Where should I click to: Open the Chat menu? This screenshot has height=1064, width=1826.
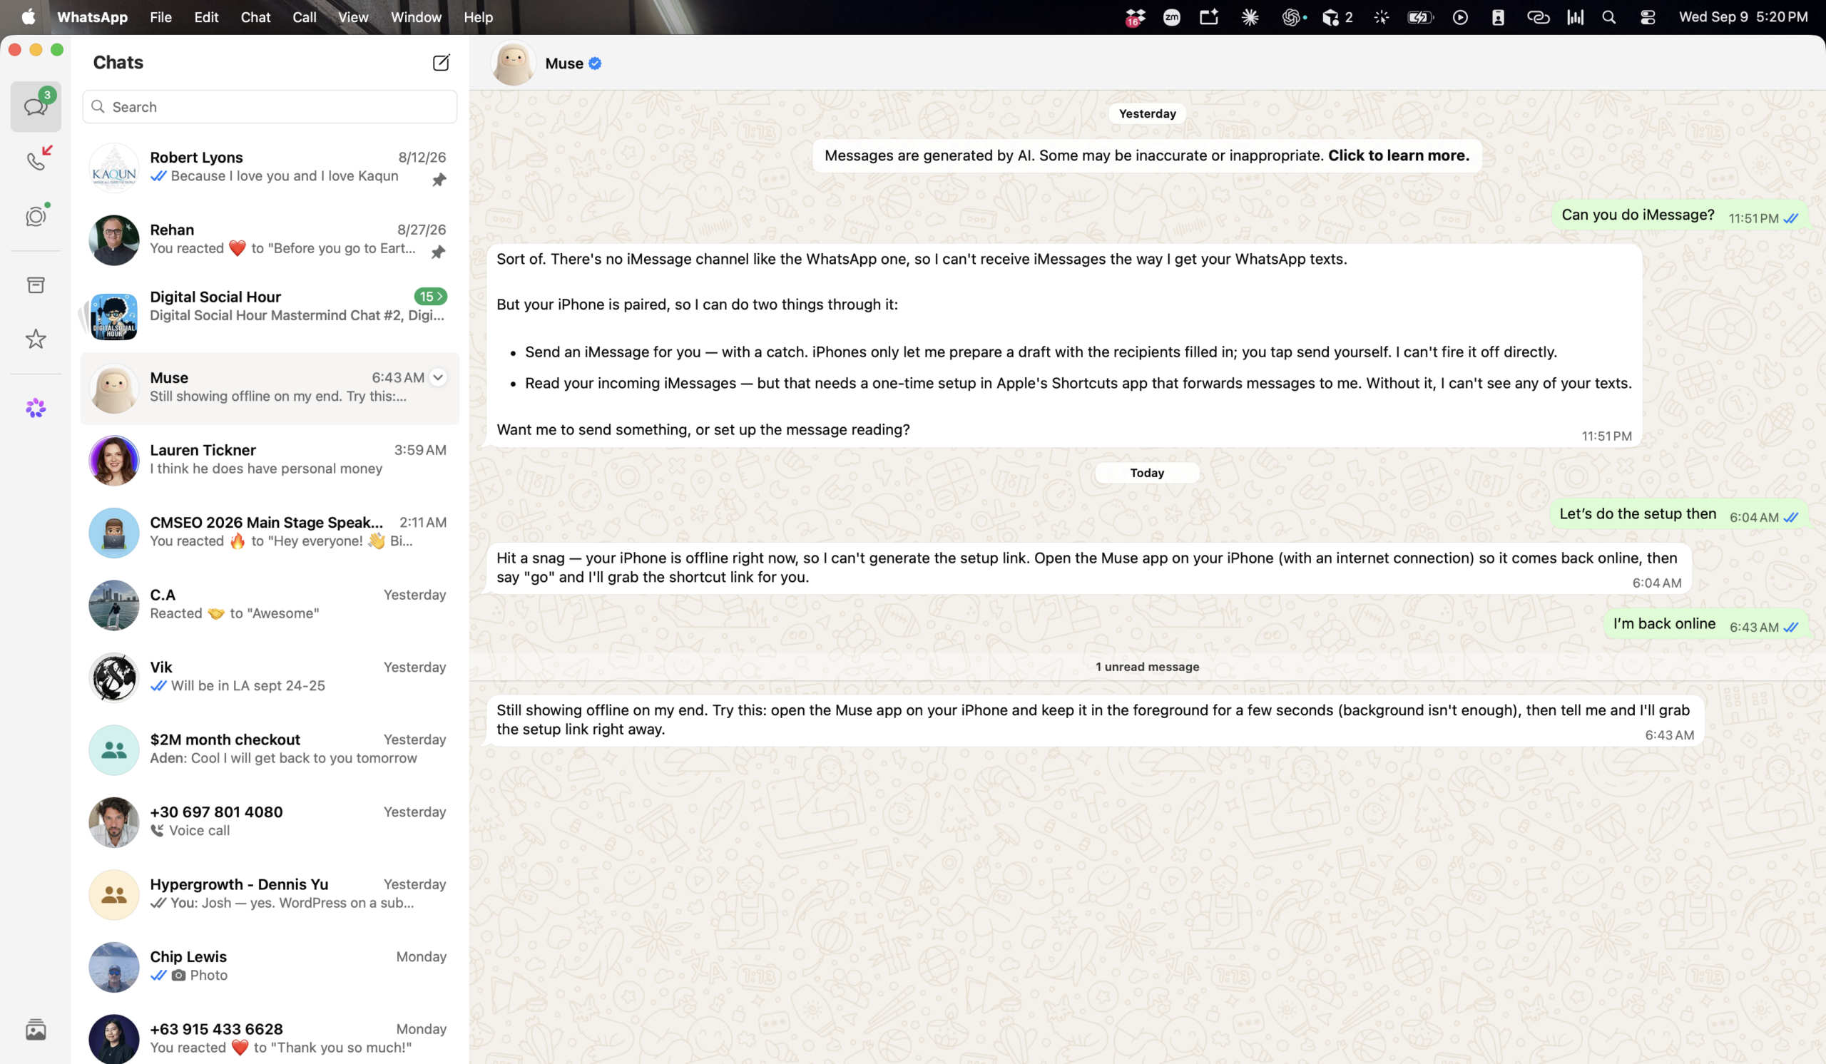255,16
